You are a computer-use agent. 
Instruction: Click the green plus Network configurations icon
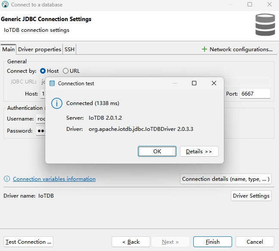point(205,50)
